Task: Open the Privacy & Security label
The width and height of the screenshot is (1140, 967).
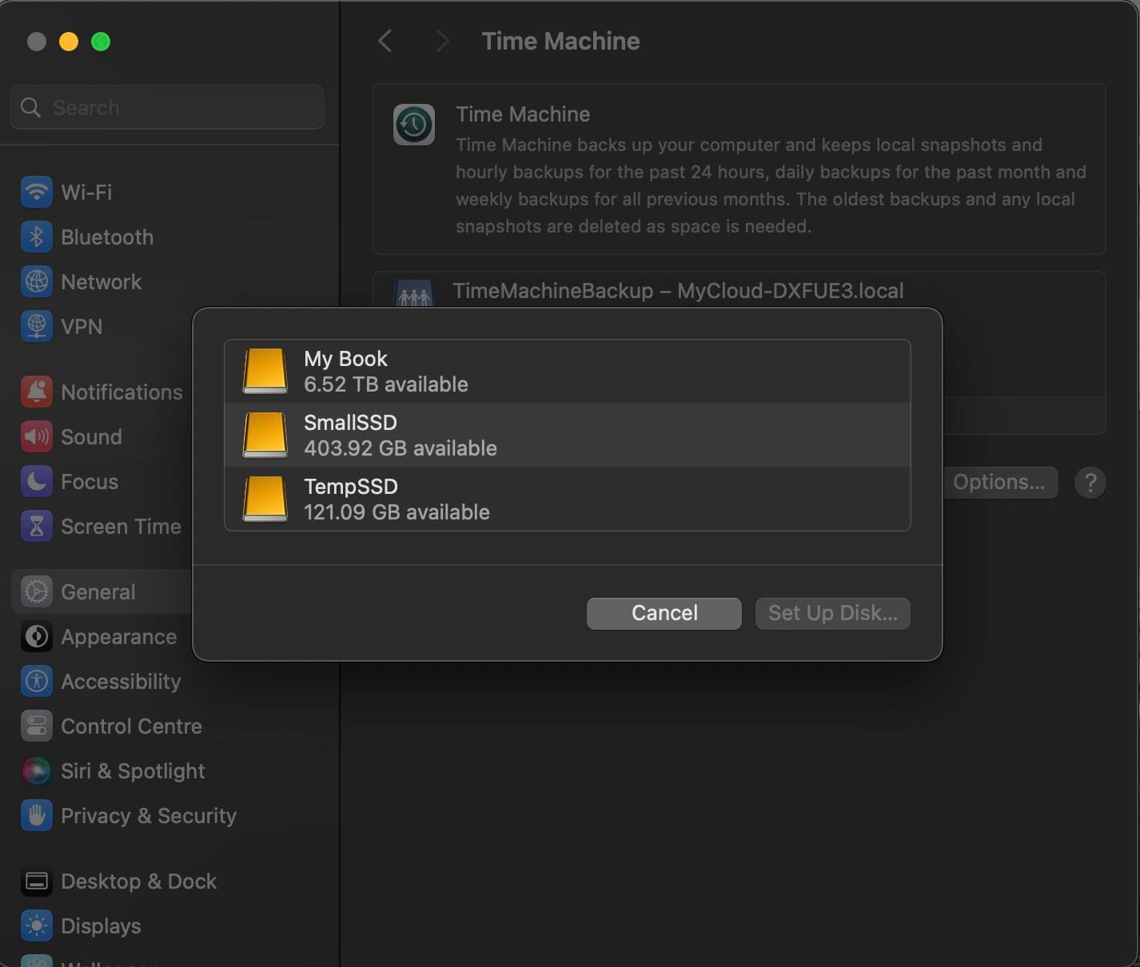Action: coord(149,816)
